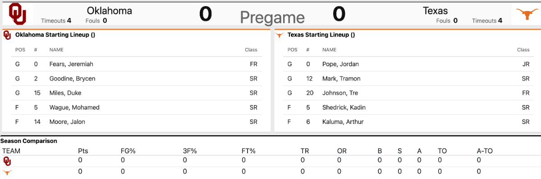Click the Class header in Texas lineup

[x=523, y=50]
